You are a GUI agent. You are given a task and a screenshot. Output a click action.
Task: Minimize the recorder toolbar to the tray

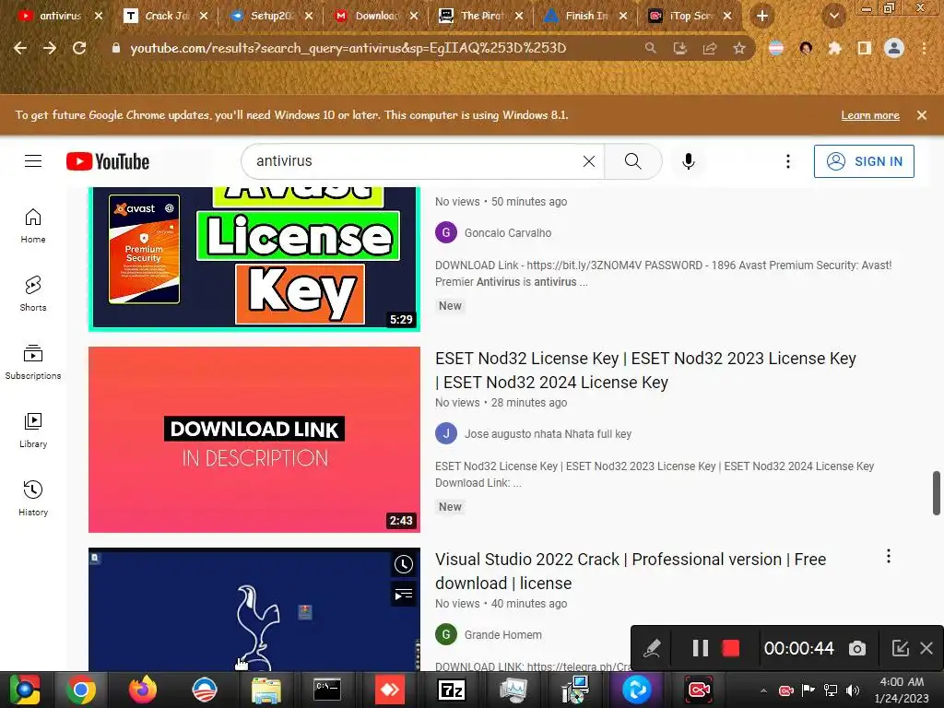click(900, 648)
